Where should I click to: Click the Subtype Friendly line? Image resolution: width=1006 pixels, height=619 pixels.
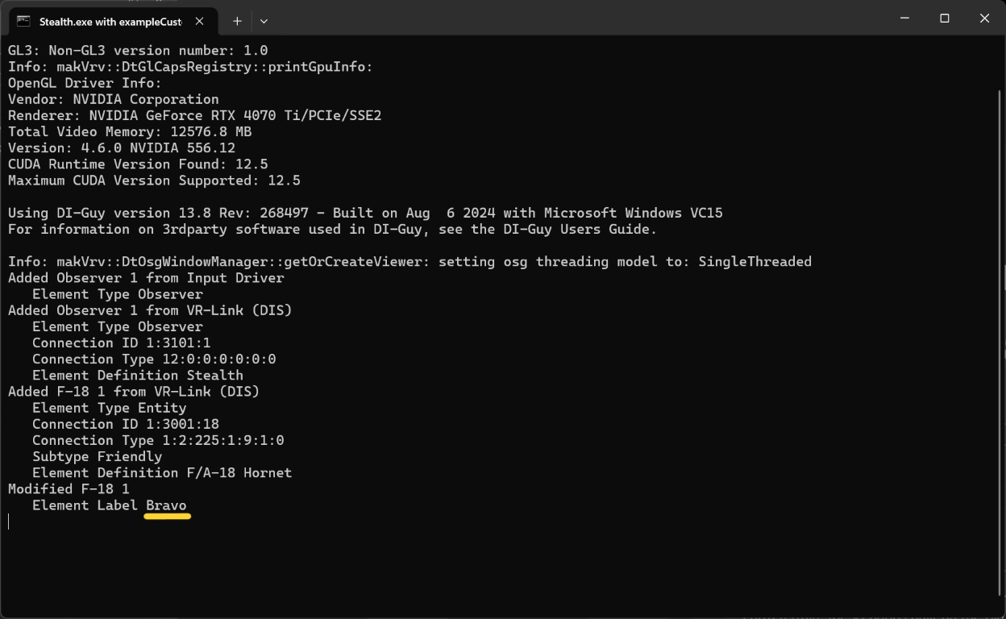(97, 456)
